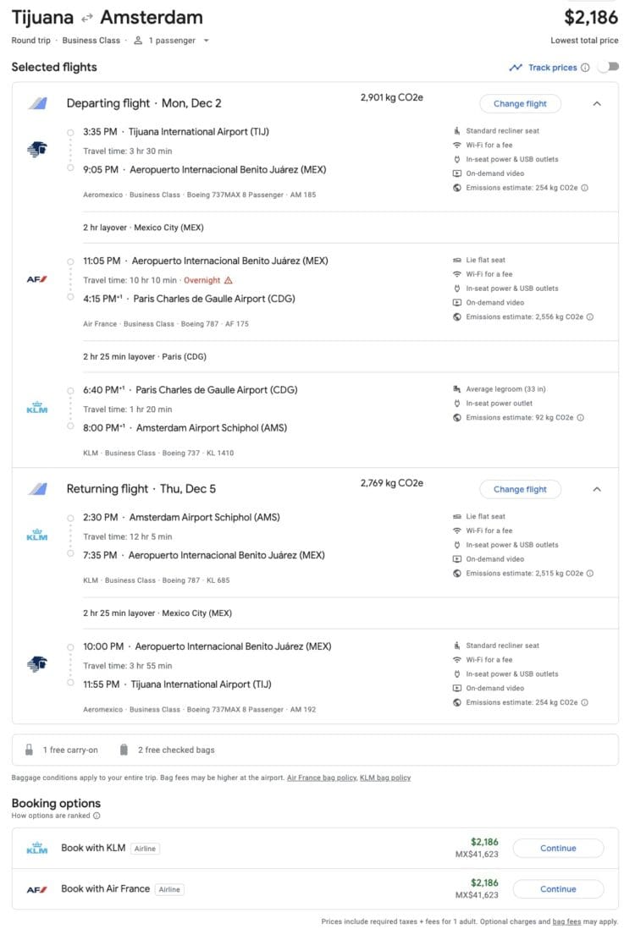Enable the Track prices toggle switch
The width and height of the screenshot is (635, 940).
pyautogui.click(x=608, y=65)
